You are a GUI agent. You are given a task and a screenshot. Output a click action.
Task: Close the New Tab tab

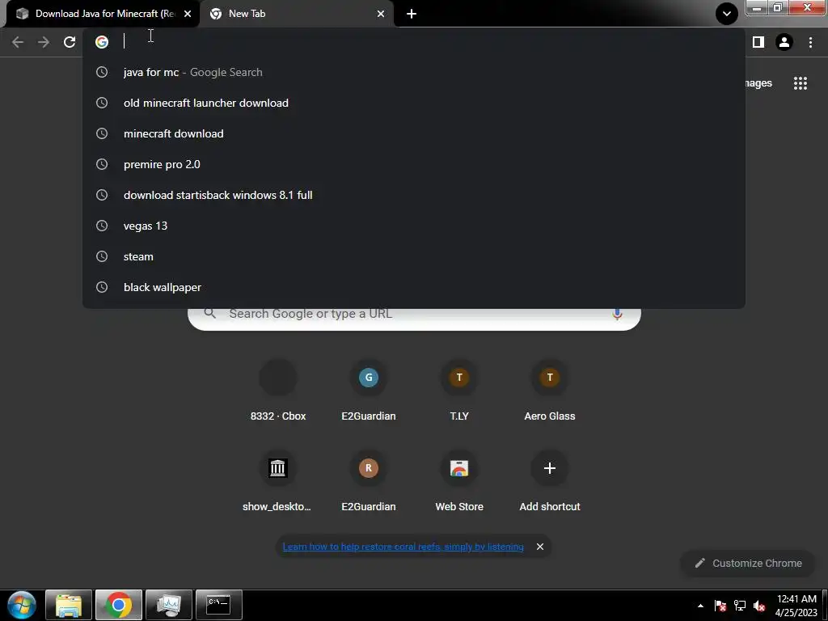click(x=381, y=14)
